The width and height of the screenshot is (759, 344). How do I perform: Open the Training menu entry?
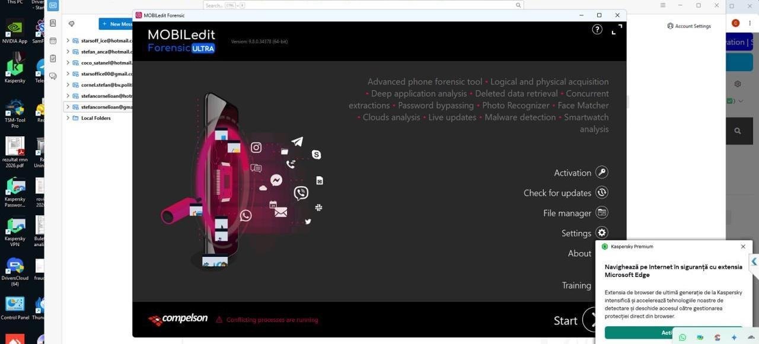coord(576,286)
